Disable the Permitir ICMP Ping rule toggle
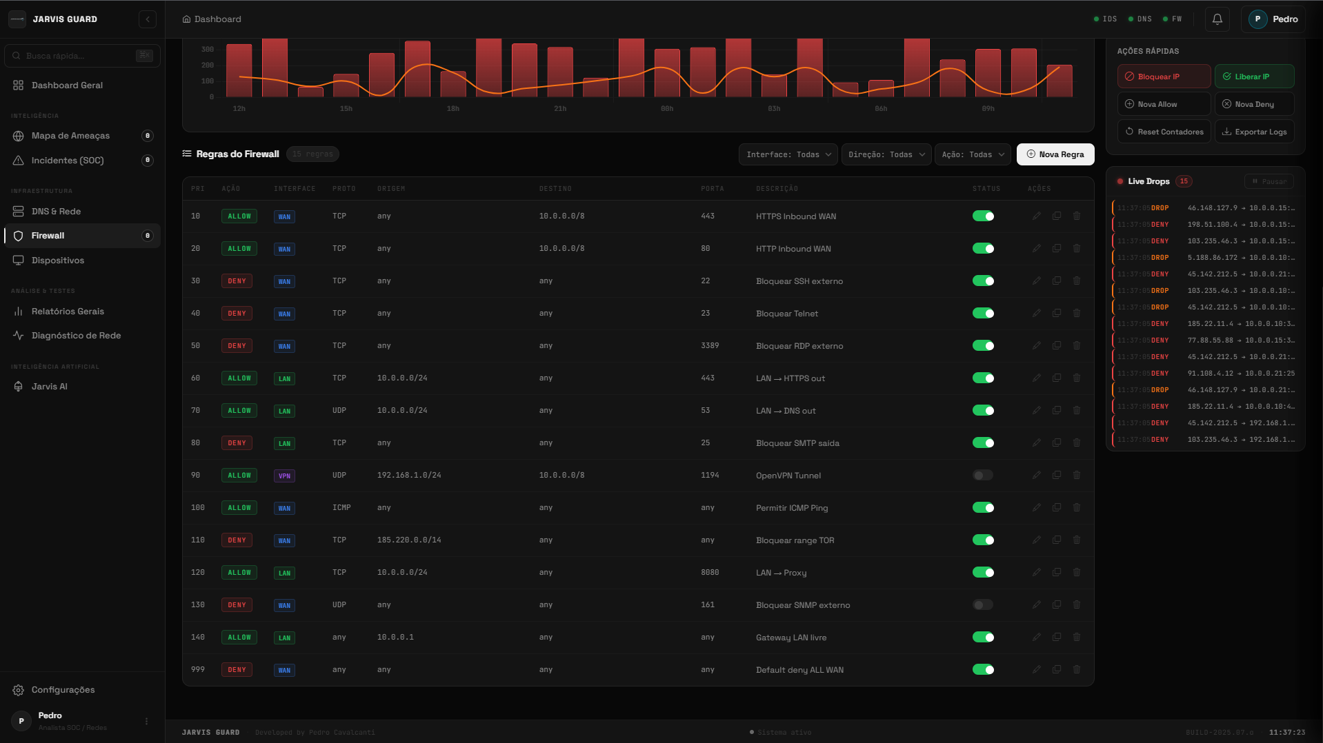This screenshot has width=1323, height=743. (983, 507)
